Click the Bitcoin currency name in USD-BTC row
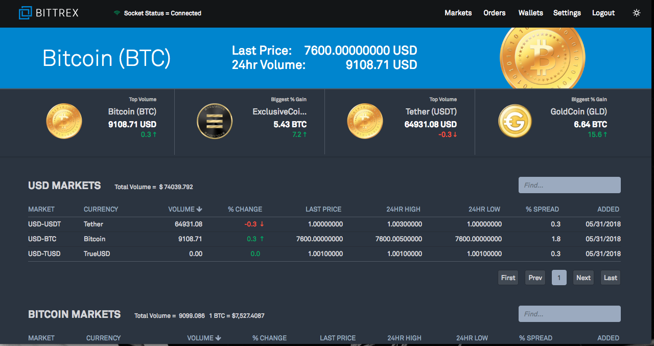Image resolution: width=654 pixels, height=346 pixels. tap(95, 239)
